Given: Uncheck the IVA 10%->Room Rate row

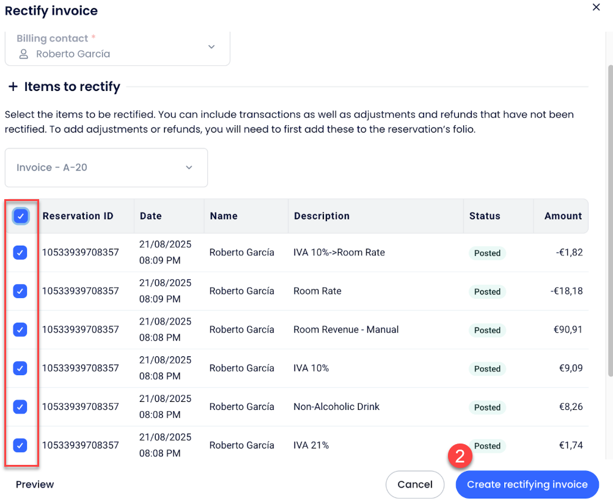Looking at the screenshot, I should [x=20, y=253].
